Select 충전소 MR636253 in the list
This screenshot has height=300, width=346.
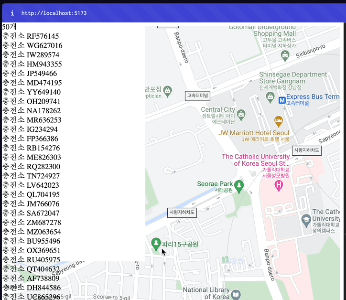tap(32, 120)
